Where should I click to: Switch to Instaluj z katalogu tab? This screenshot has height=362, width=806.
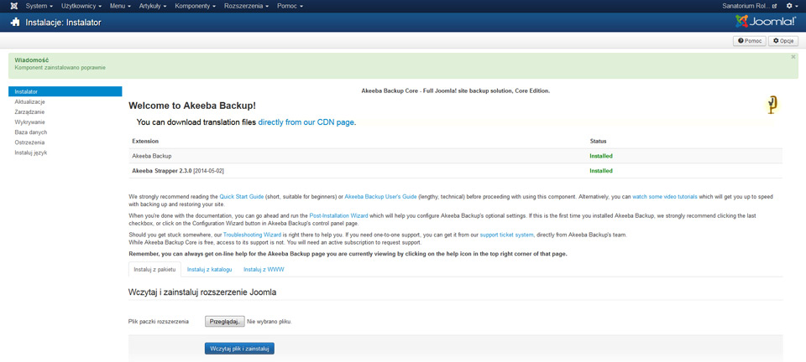point(209,269)
